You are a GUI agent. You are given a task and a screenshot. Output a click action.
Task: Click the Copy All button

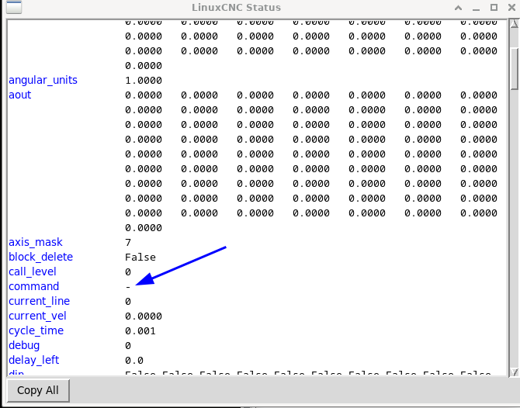point(38,390)
